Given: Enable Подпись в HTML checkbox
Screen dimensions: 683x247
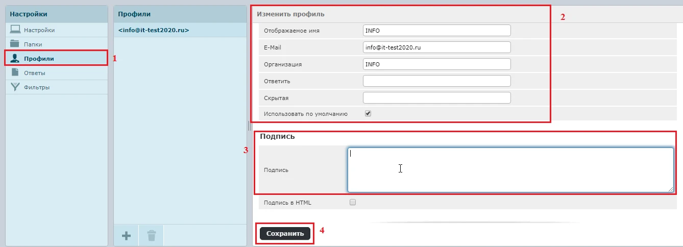Looking at the screenshot, I should click(352, 203).
